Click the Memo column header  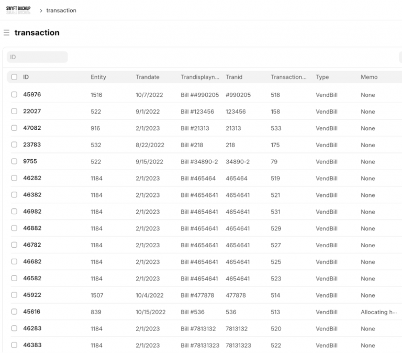pos(369,77)
